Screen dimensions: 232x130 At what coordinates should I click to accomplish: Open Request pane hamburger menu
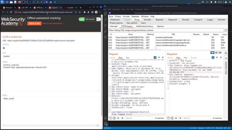[163, 57]
